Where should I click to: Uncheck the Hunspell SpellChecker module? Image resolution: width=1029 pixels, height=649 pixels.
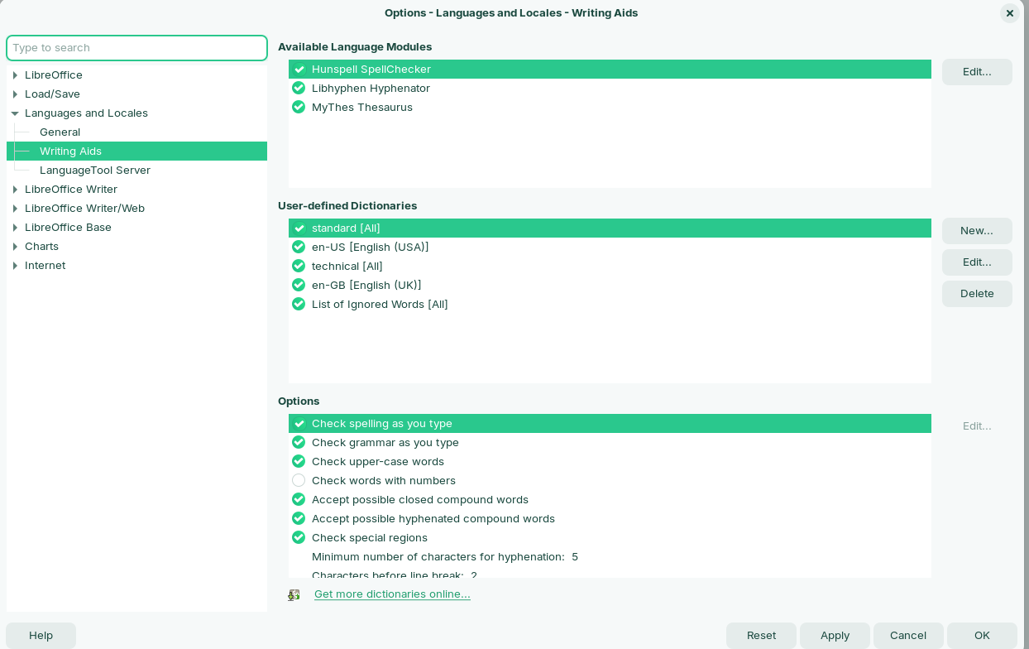click(299, 70)
